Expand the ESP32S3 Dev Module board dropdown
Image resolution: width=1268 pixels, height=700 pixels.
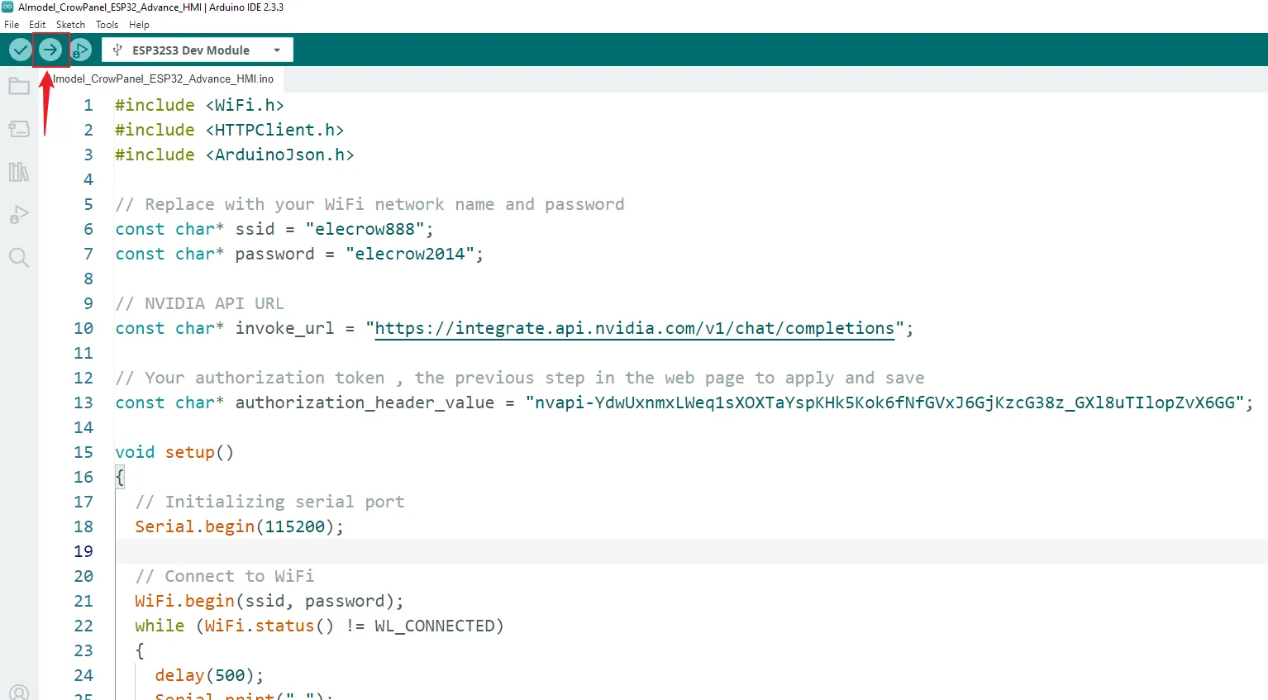pyautogui.click(x=191, y=50)
